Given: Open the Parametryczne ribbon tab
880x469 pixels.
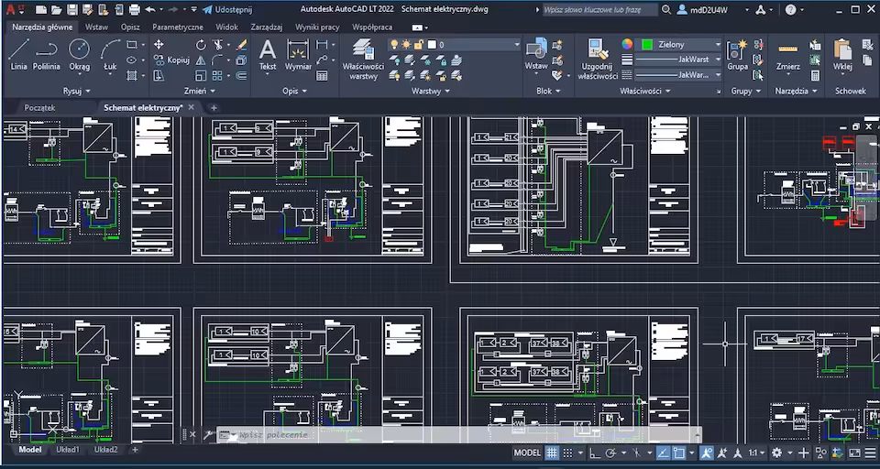Looking at the screenshot, I should (178, 27).
